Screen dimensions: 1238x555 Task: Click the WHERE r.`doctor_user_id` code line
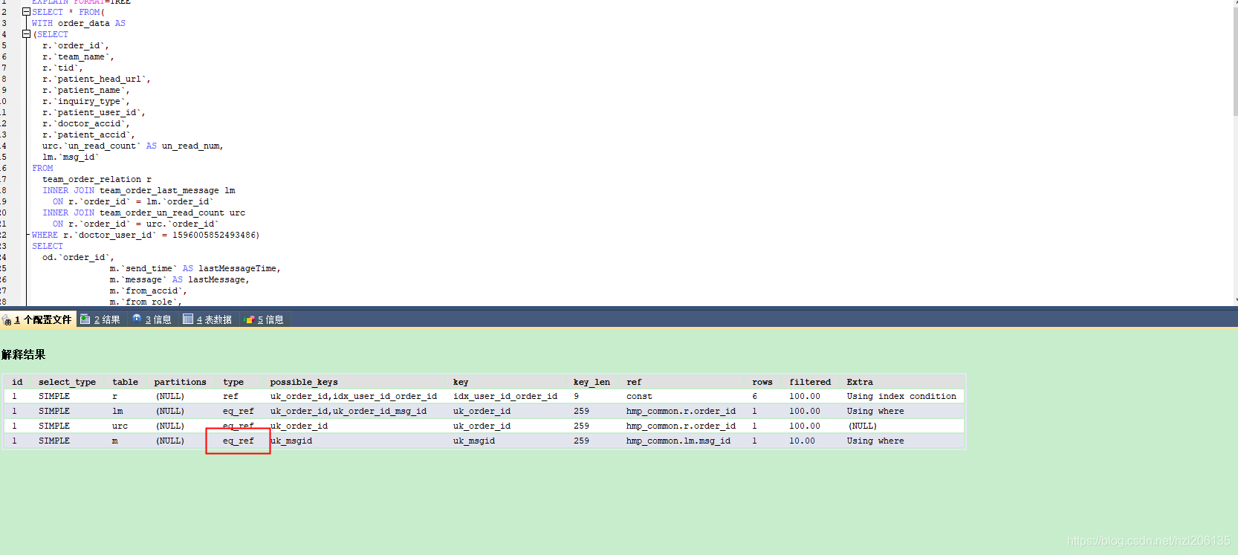tap(146, 235)
